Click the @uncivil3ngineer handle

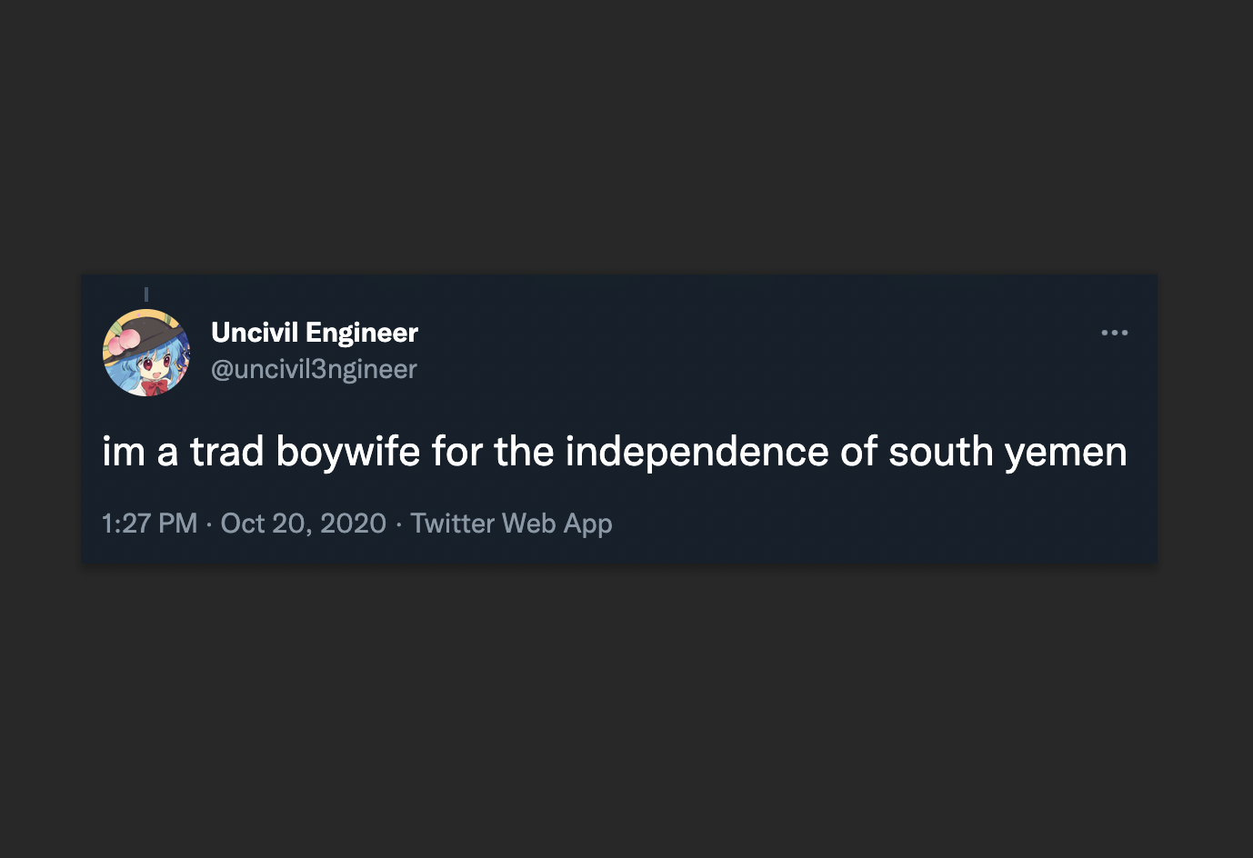(314, 369)
